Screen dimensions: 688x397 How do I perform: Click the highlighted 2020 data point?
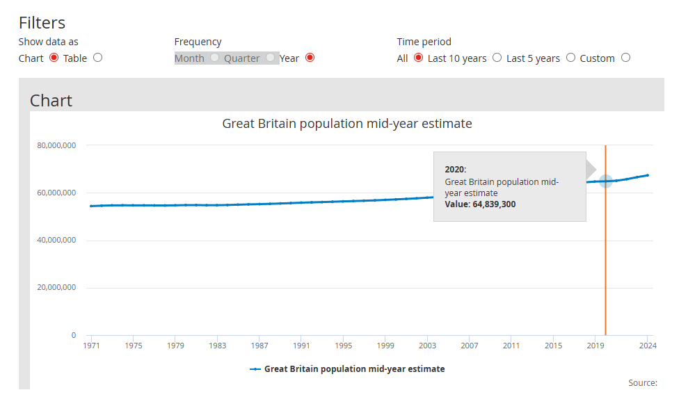click(605, 181)
